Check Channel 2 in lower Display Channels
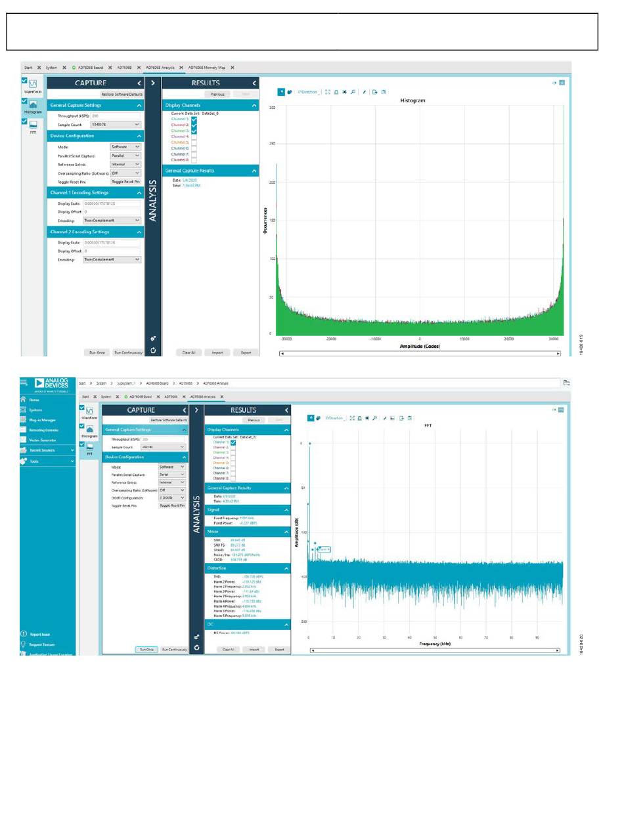This screenshot has width=624, height=823. click(233, 448)
